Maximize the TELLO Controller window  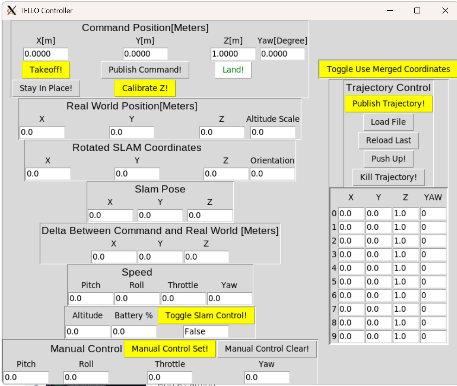tap(417, 11)
